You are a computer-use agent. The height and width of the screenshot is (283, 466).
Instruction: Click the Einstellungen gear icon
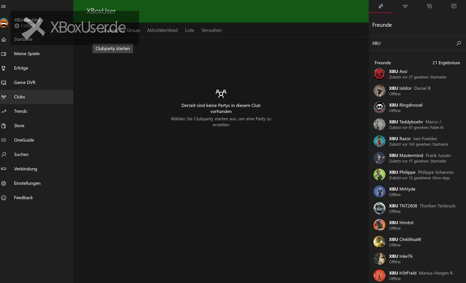(4, 183)
